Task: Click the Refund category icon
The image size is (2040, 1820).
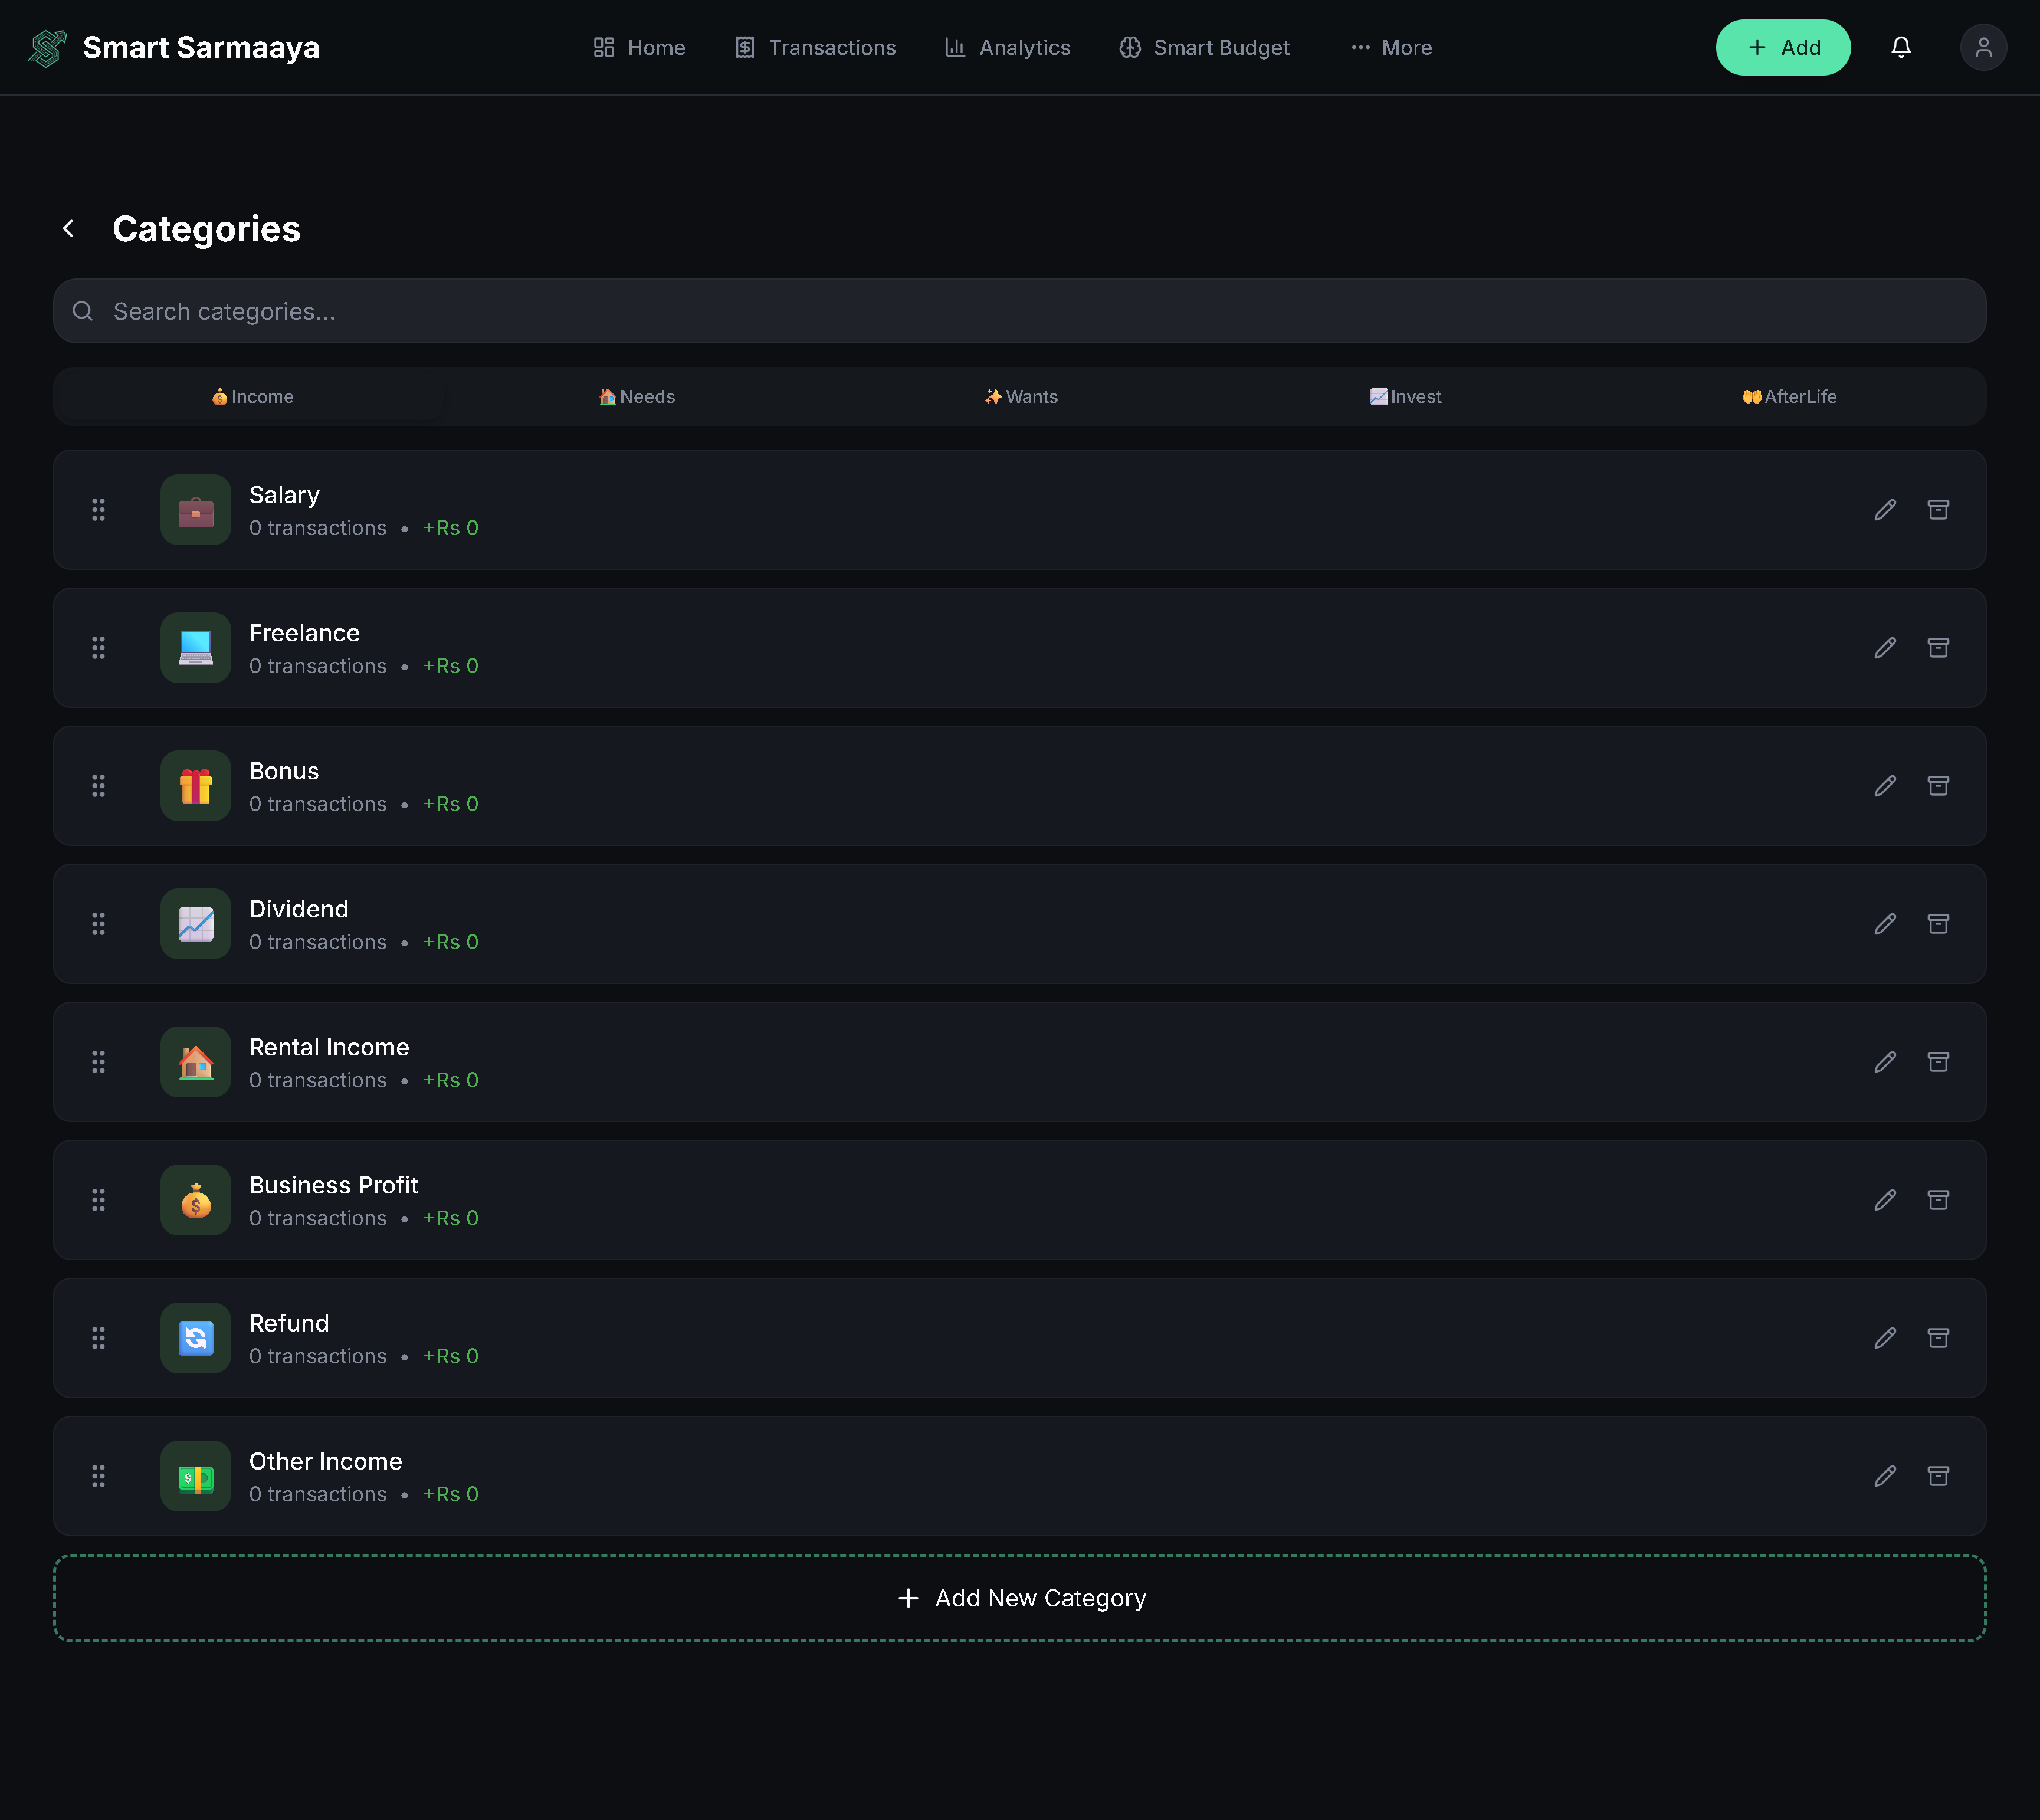Action: [x=196, y=1338]
